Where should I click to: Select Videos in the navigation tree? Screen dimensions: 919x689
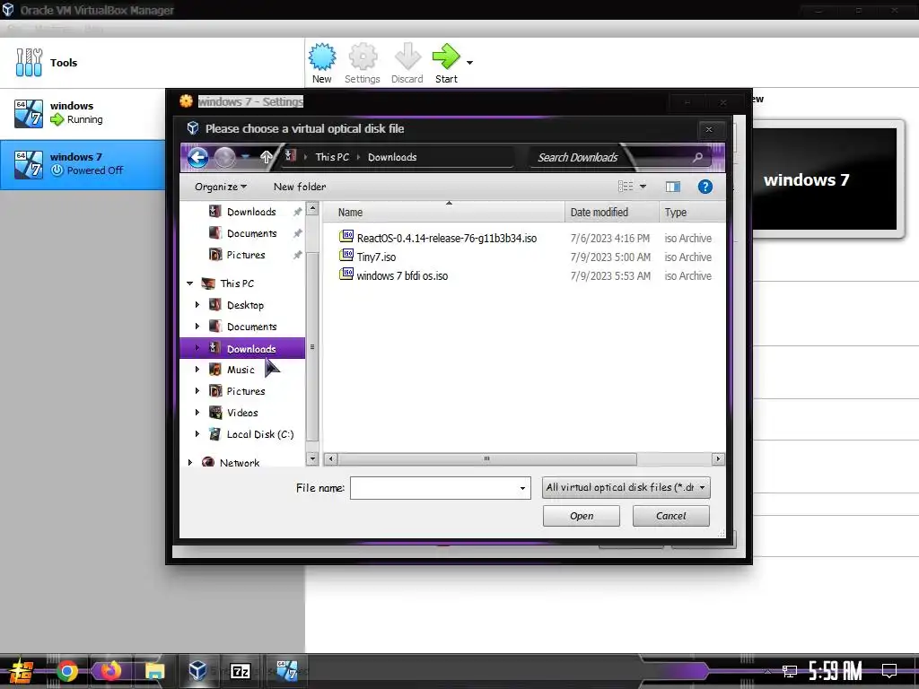point(242,413)
